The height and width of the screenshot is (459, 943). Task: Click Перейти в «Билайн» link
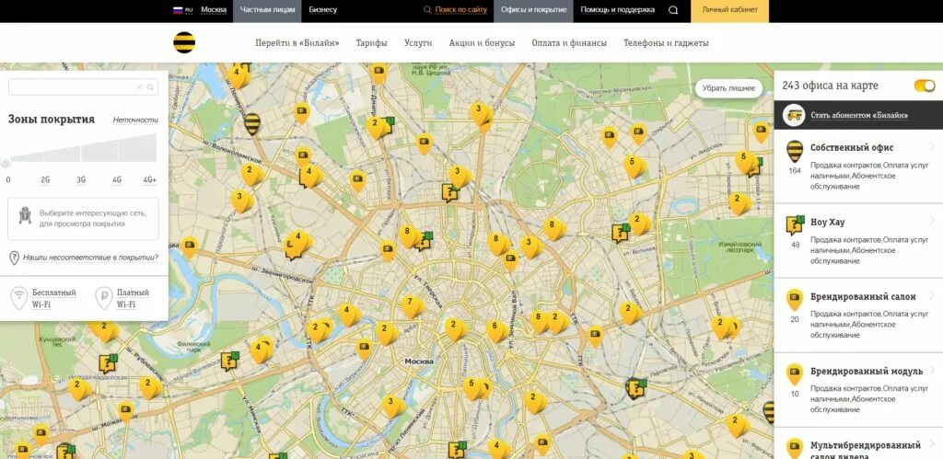tap(297, 43)
